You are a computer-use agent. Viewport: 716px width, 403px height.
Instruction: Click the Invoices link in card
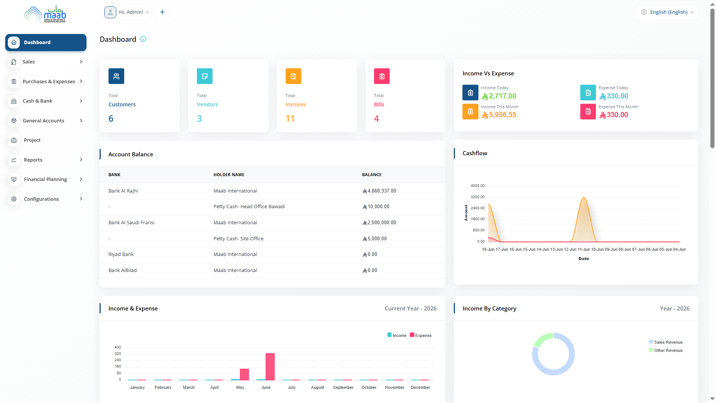tap(296, 105)
